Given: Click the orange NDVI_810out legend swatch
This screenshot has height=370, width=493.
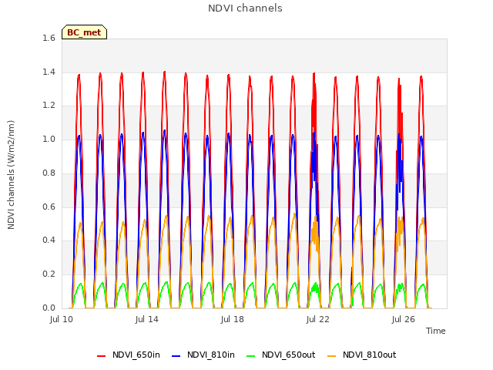Looking at the screenshot, I should 332,356.
